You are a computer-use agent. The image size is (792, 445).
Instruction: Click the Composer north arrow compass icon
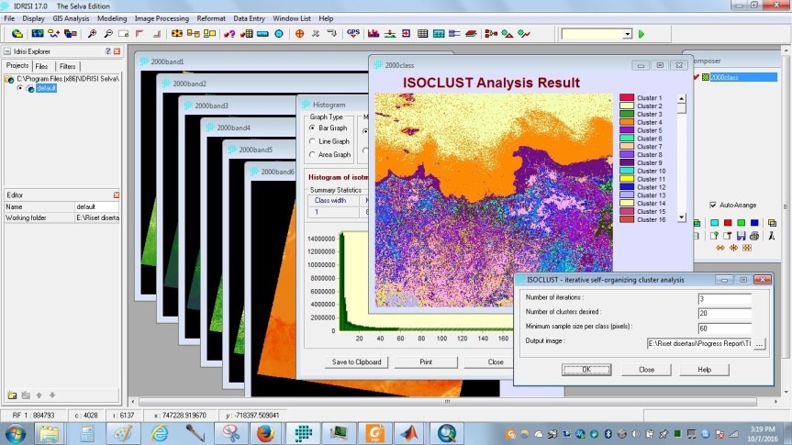(x=772, y=236)
